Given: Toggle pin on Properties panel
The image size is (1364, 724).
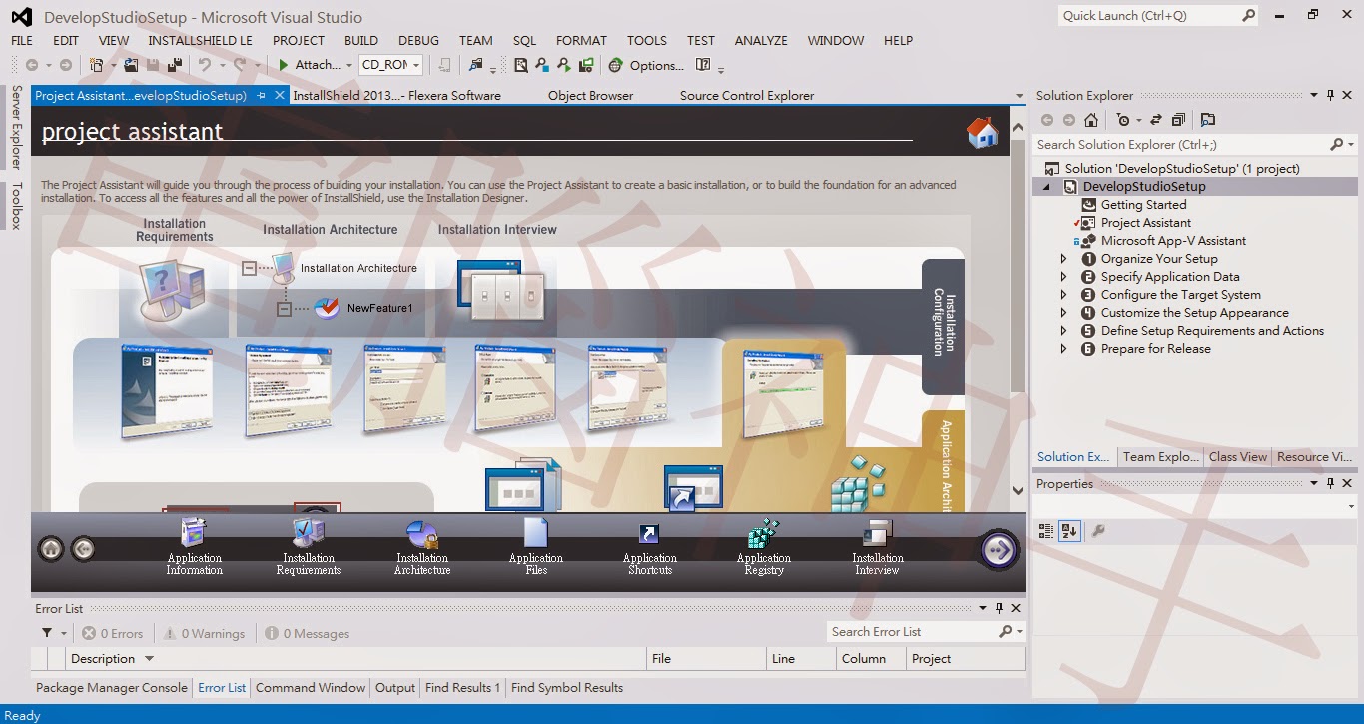Looking at the screenshot, I should click(1331, 484).
